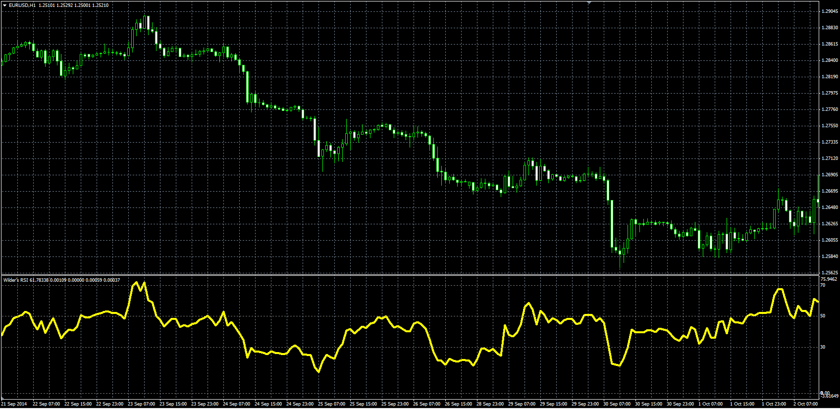Click the 22 Sep 07:00 time label

click(x=46, y=404)
